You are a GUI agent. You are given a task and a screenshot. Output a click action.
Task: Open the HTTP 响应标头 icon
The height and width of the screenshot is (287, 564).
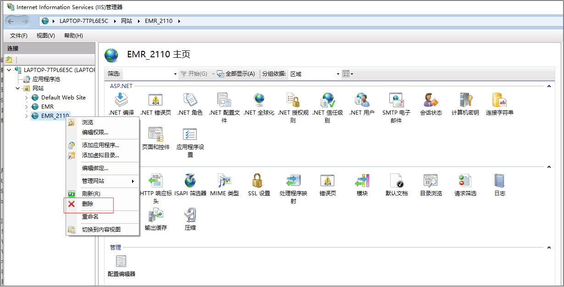tap(155, 180)
